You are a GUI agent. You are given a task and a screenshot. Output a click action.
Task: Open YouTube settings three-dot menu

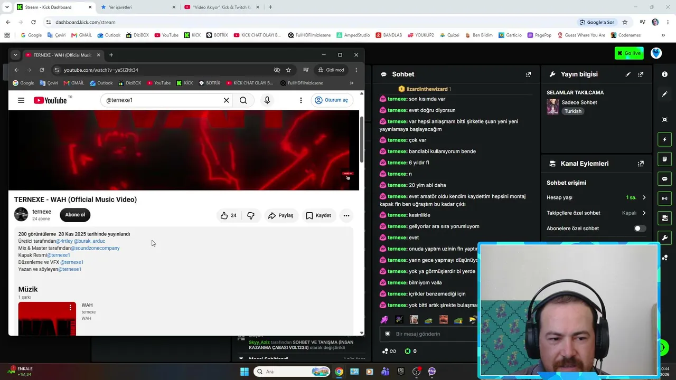pos(301,100)
